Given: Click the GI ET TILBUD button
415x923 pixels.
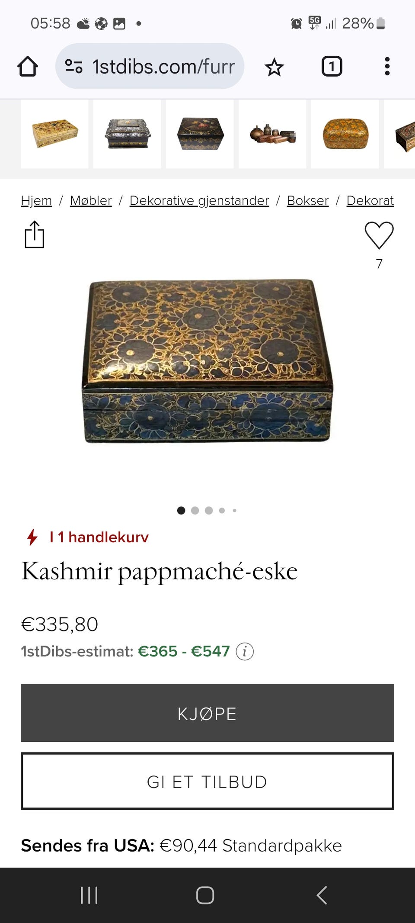Looking at the screenshot, I should 207,781.
